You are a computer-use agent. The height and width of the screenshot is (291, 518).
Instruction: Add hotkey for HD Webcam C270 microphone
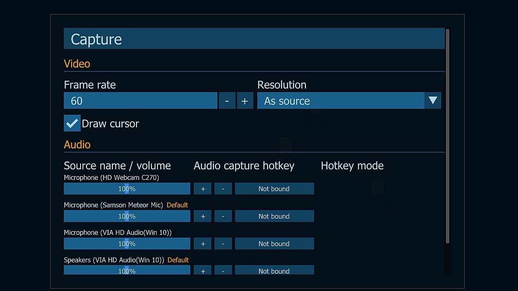point(203,189)
